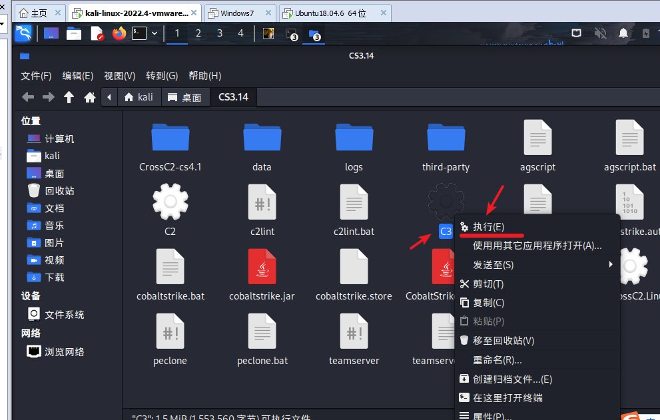Go to parent folder with up arrow
This screenshot has width=660, height=420.
click(69, 97)
